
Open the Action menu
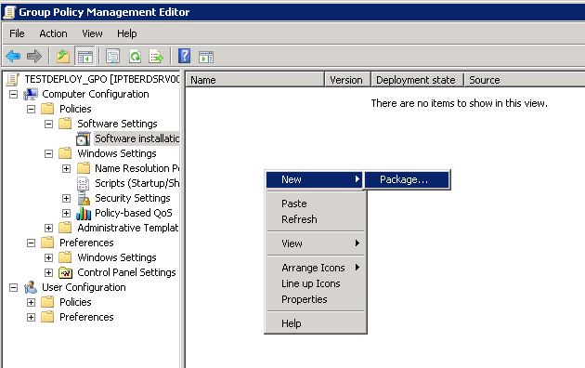(x=53, y=33)
